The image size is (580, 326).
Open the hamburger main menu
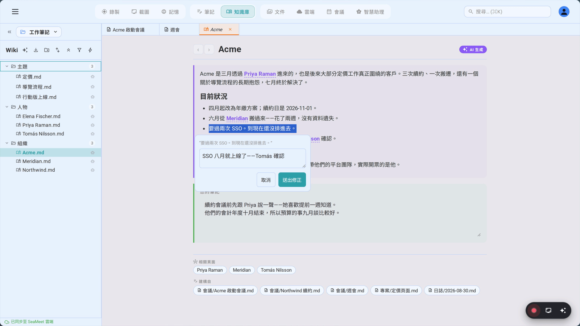pos(15,12)
